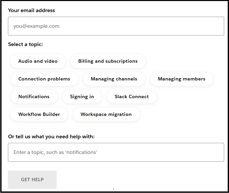Viewport: 229px width, 193px height.
Task: Click the Your email address label
Action: coord(31,10)
